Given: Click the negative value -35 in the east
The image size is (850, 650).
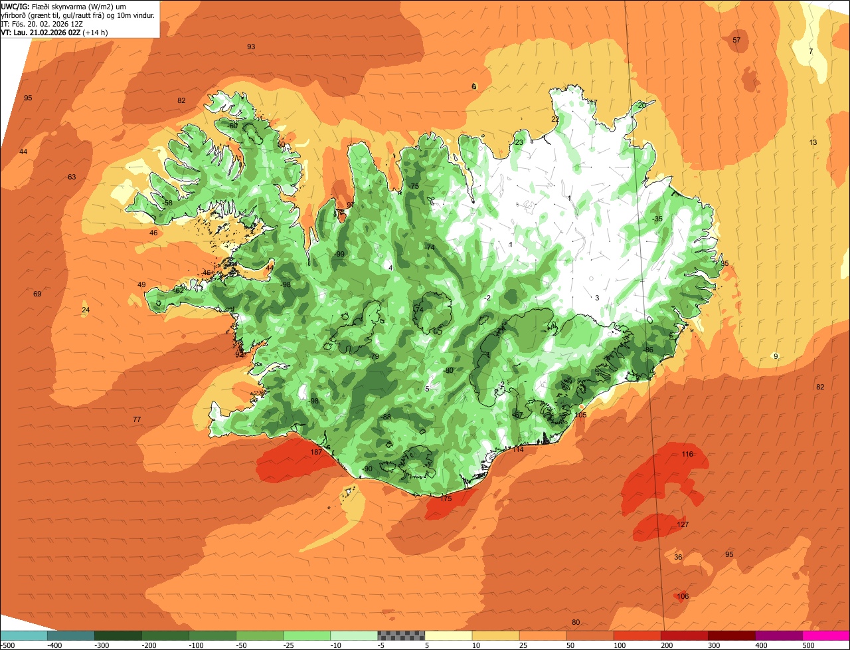Looking at the screenshot, I should (657, 219).
